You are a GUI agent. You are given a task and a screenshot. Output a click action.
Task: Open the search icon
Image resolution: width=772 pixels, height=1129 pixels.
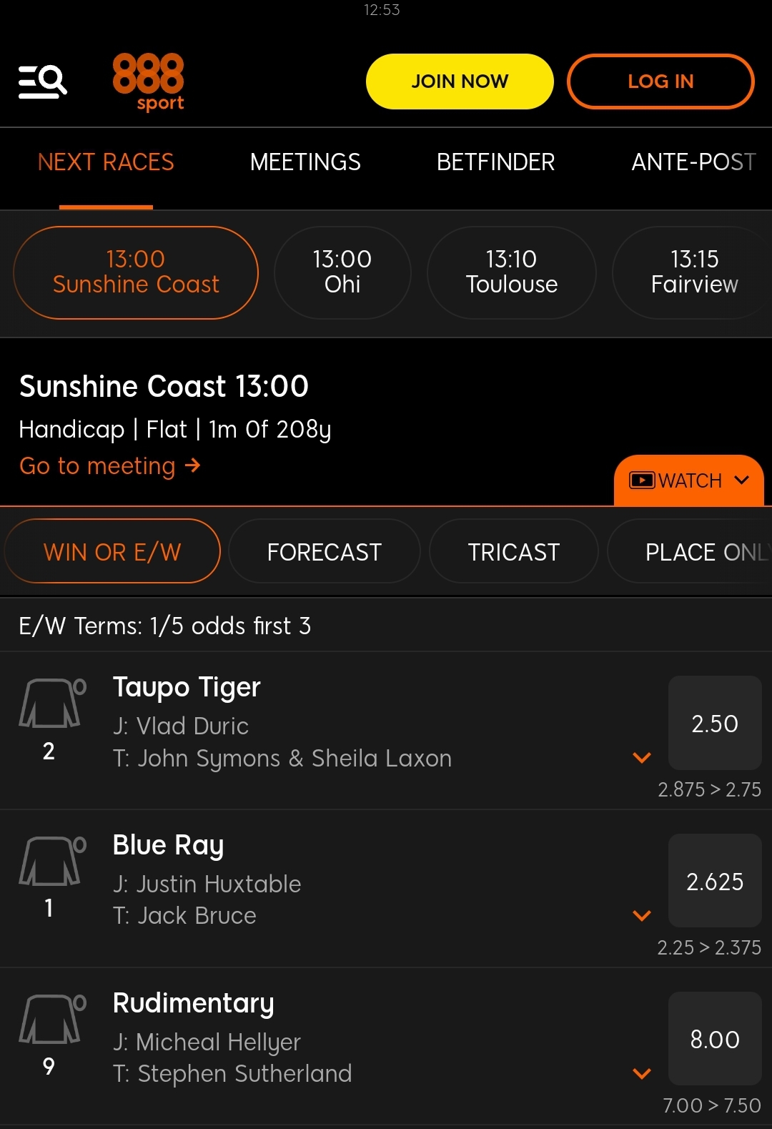click(41, 80)
